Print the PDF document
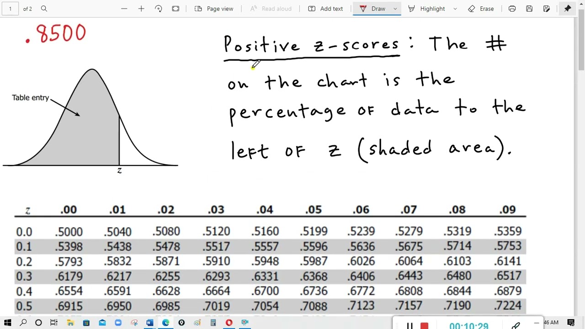This screenshot has height=329, width=585. 512,9
